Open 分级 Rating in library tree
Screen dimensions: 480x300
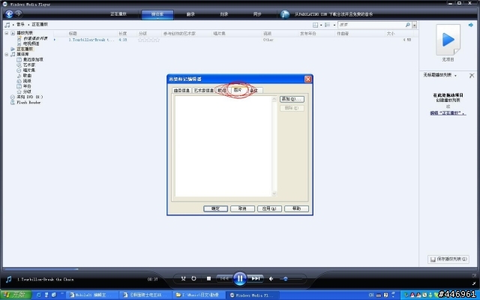point(27,91)
